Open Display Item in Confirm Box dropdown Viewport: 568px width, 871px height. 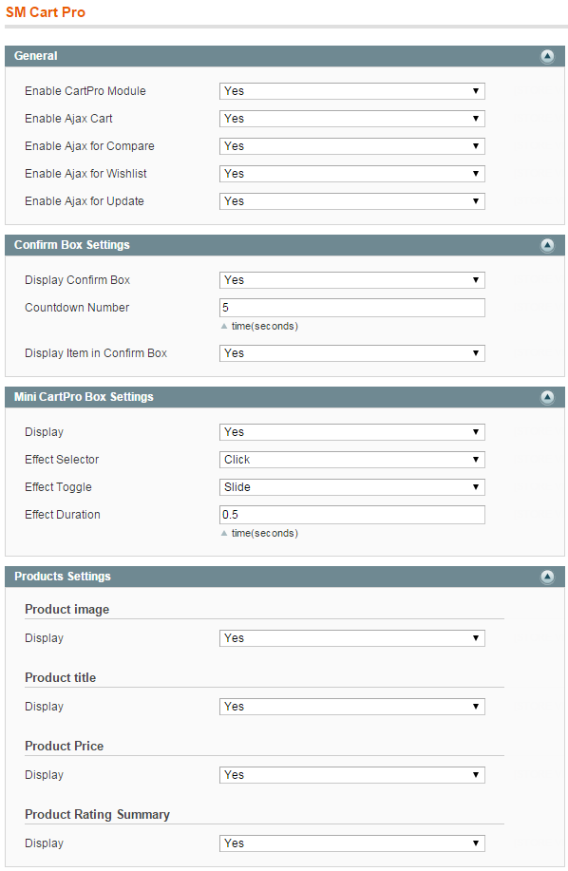point(352,353)
